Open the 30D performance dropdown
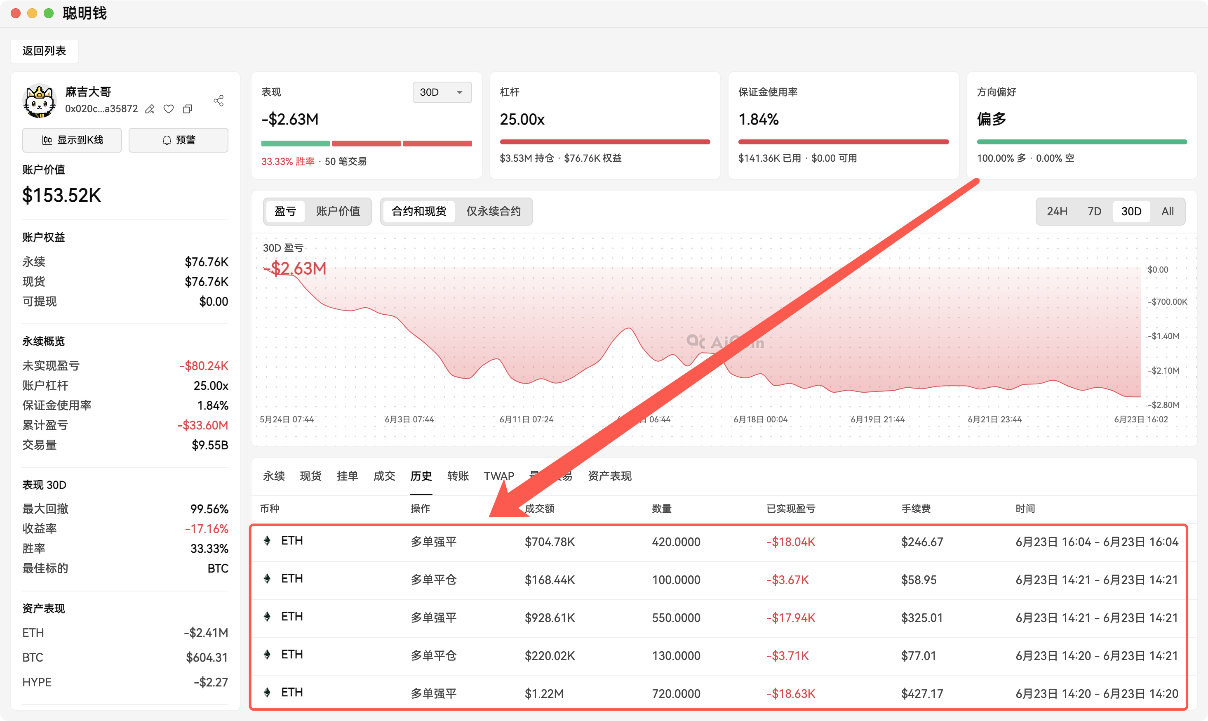1208x721 pixels. (442, 92)
